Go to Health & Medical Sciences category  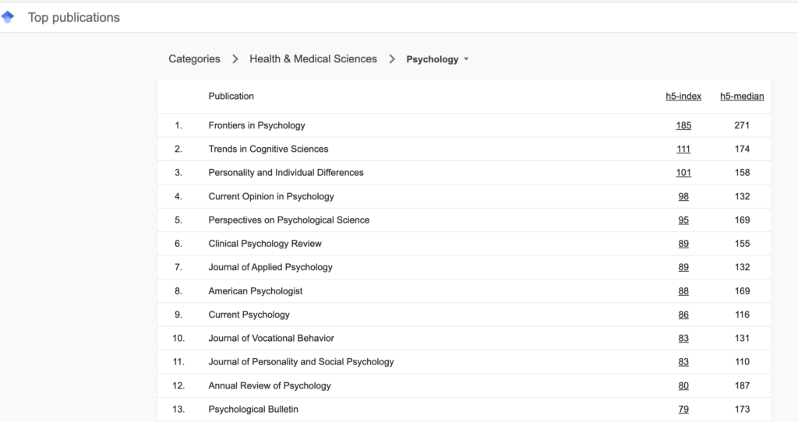pos(313,59)
